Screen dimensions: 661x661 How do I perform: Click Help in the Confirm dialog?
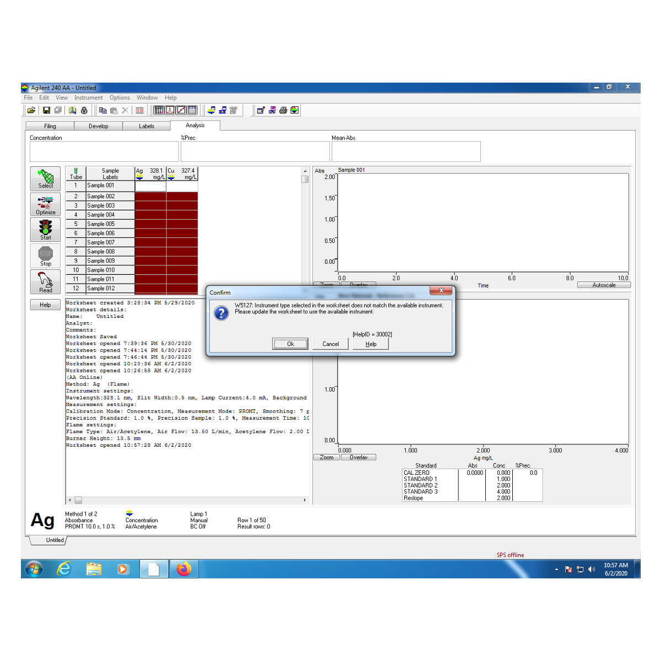pyautogui.click(x=371, y=344)
